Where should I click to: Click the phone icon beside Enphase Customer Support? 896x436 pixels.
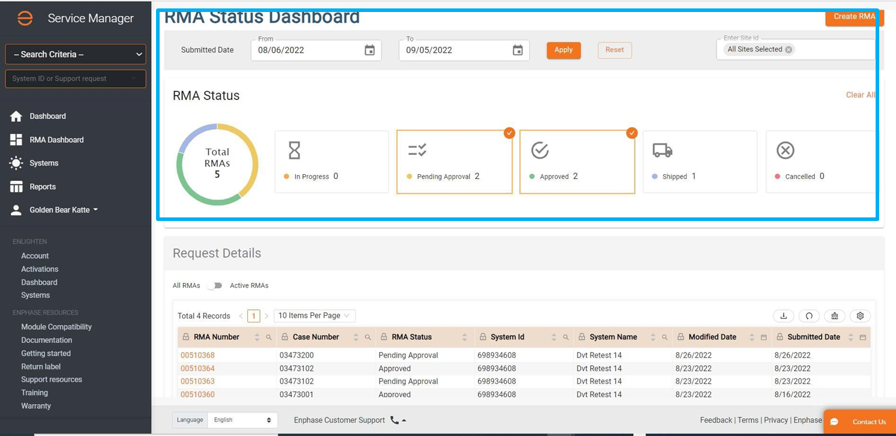coord(394,420)
